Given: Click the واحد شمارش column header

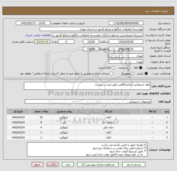Looking at the screenshot, I should (64, 111).
